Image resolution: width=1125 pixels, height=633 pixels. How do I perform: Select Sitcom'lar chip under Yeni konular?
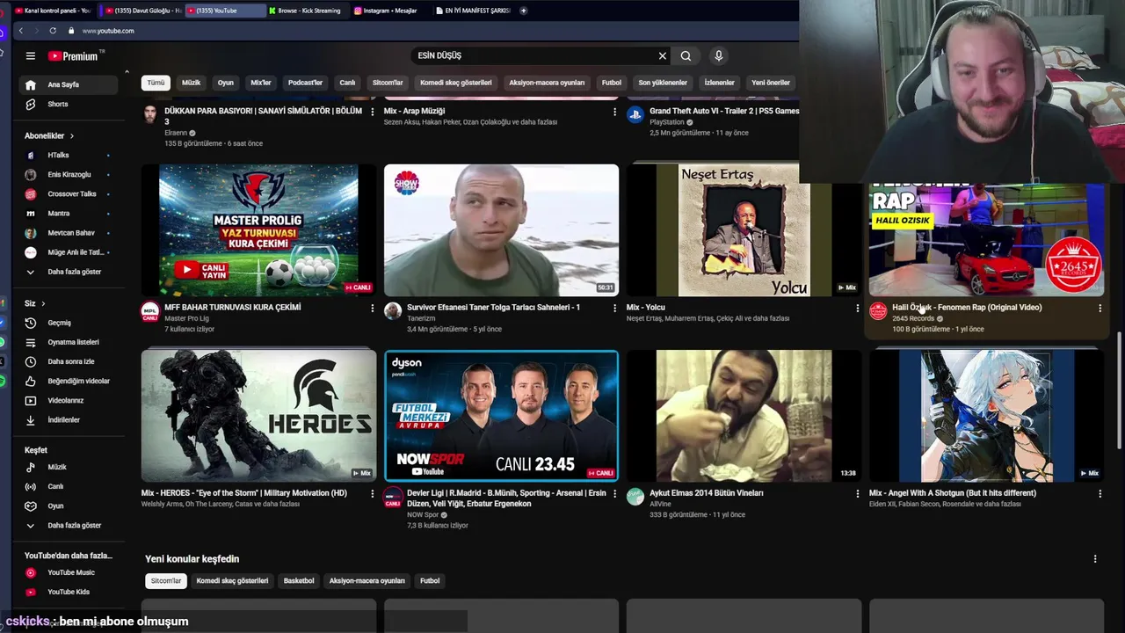[165, 581]
